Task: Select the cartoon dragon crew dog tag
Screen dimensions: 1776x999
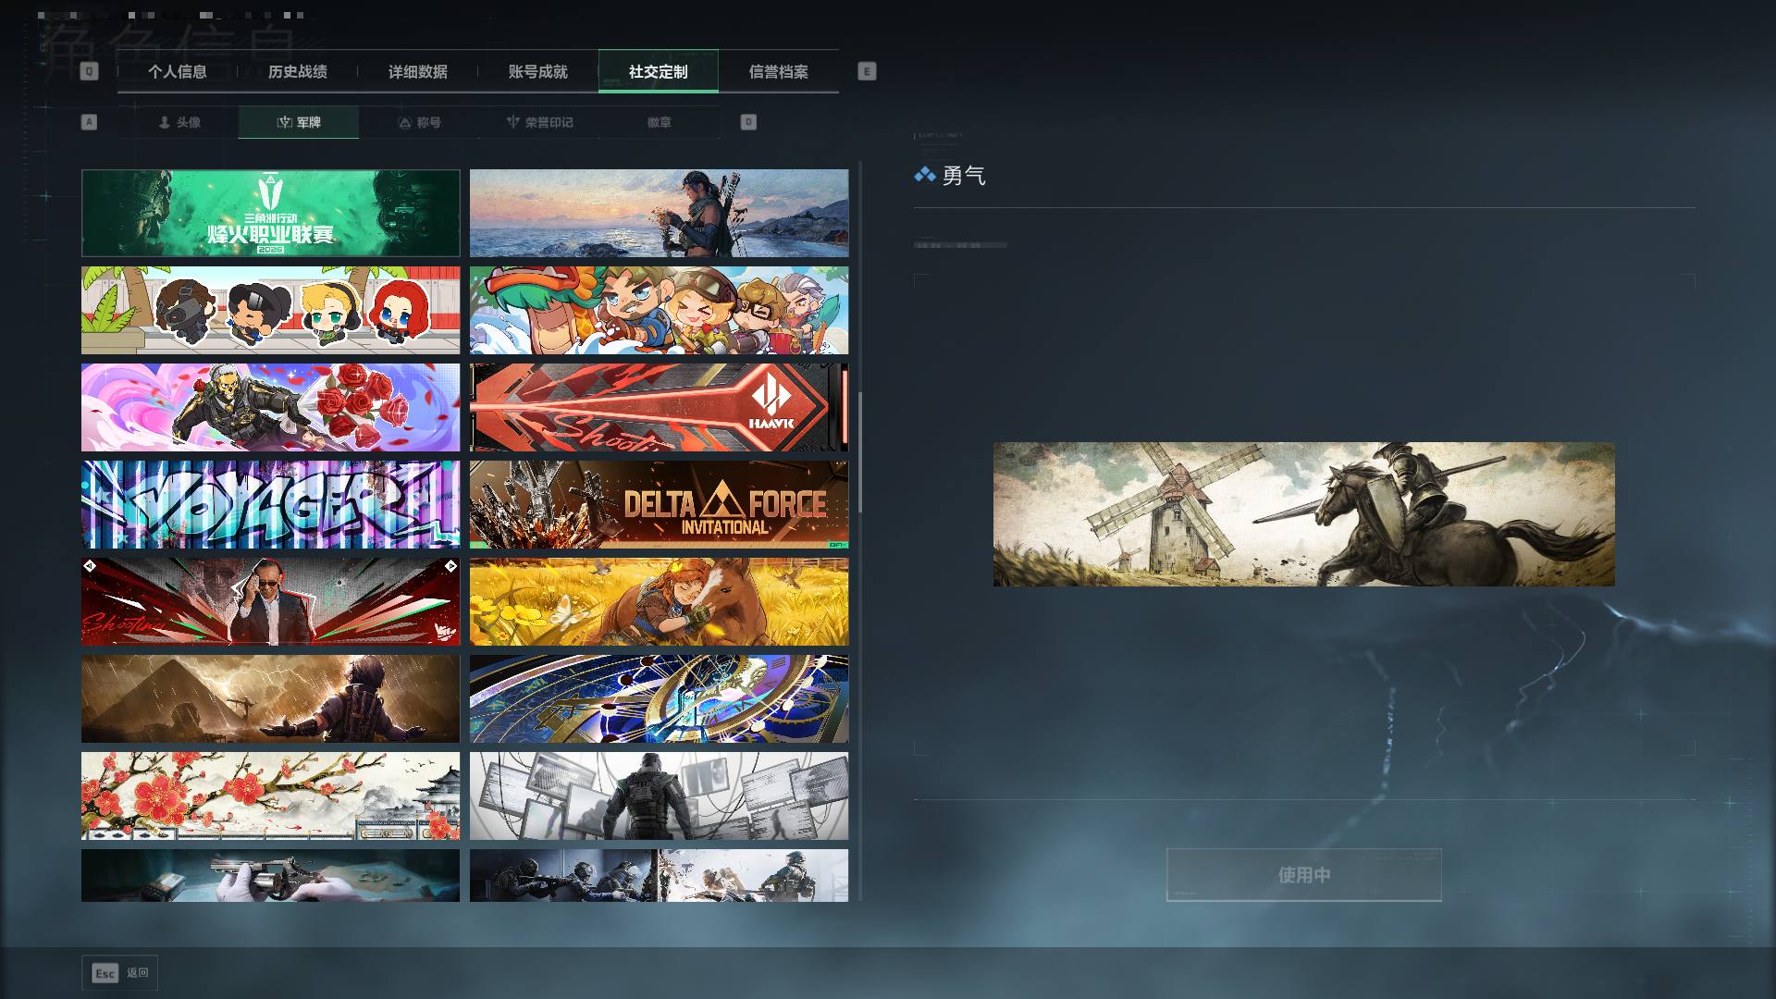Action: pyautogui.click(x=659, y=310)
